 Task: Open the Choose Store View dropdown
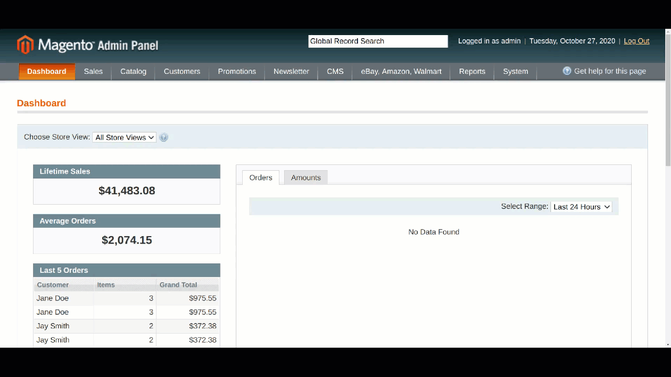[125, 138]
